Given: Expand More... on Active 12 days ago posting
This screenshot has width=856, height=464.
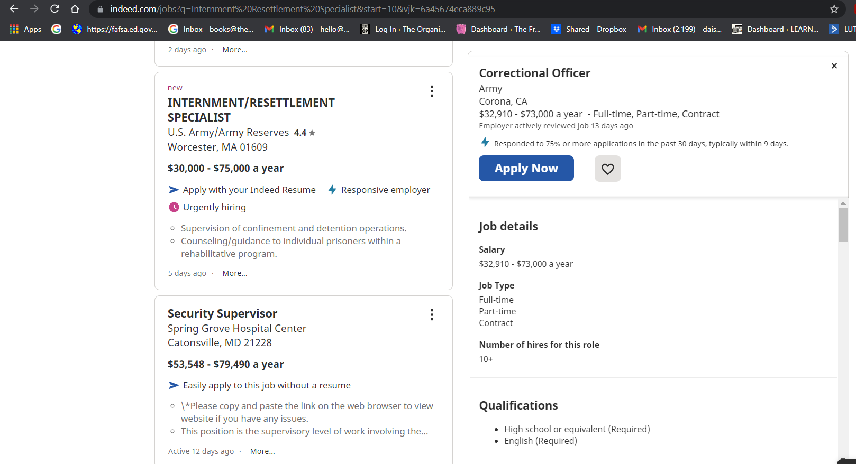Looking at the screenshot, I should (262, 451).
